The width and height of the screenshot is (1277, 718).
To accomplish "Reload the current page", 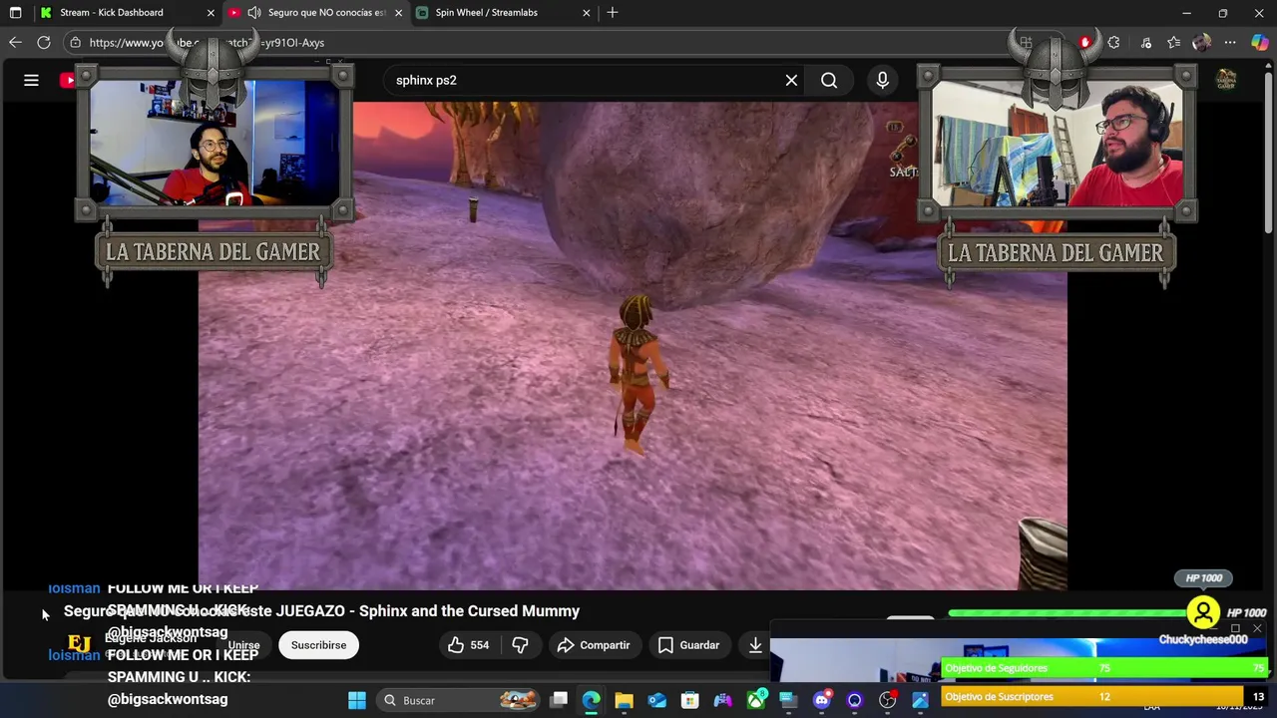I will (x=44, y=42).
